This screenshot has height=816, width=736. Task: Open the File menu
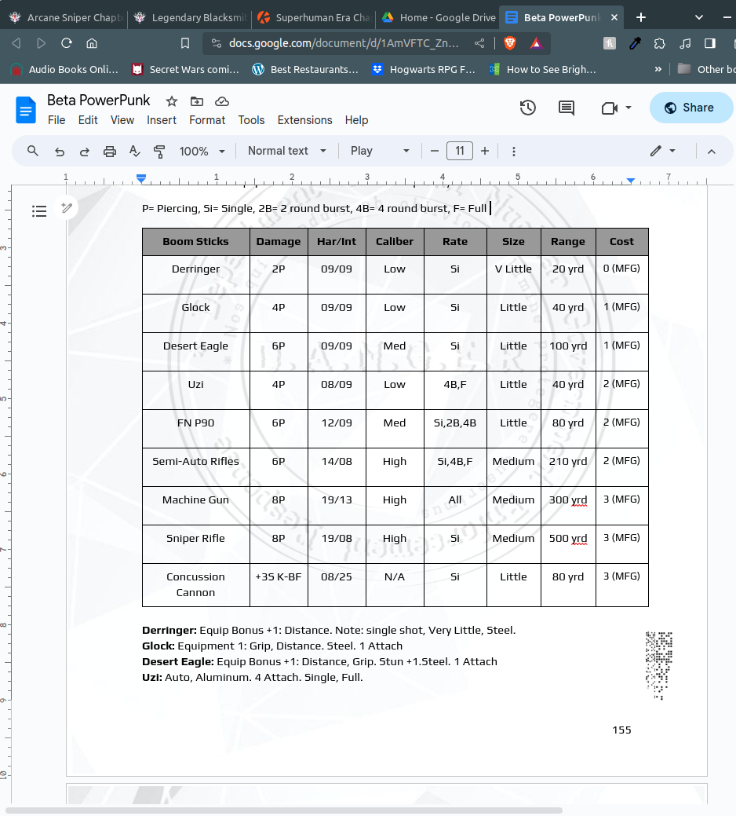(56, 120)
